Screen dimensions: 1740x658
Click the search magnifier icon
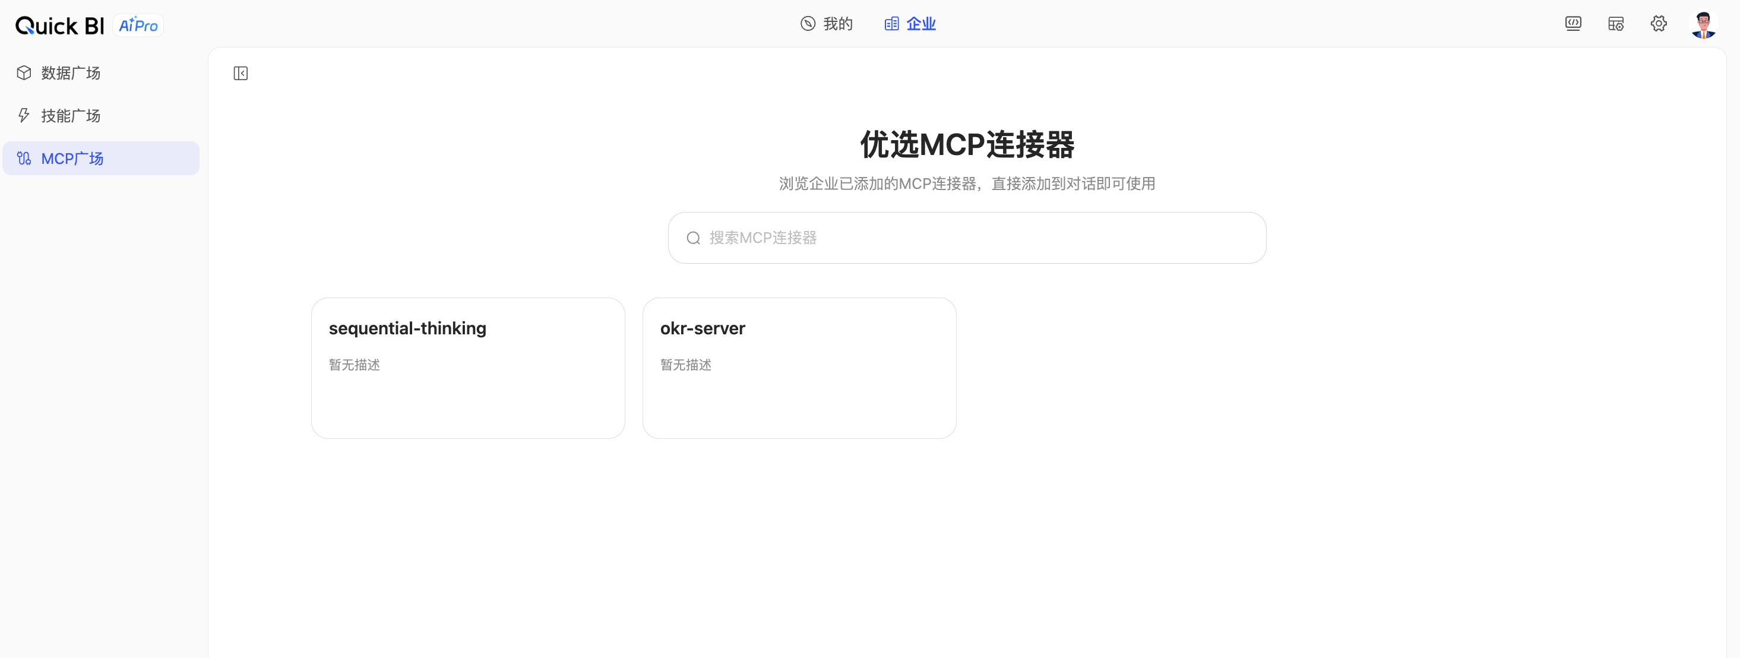coord(693,238)
